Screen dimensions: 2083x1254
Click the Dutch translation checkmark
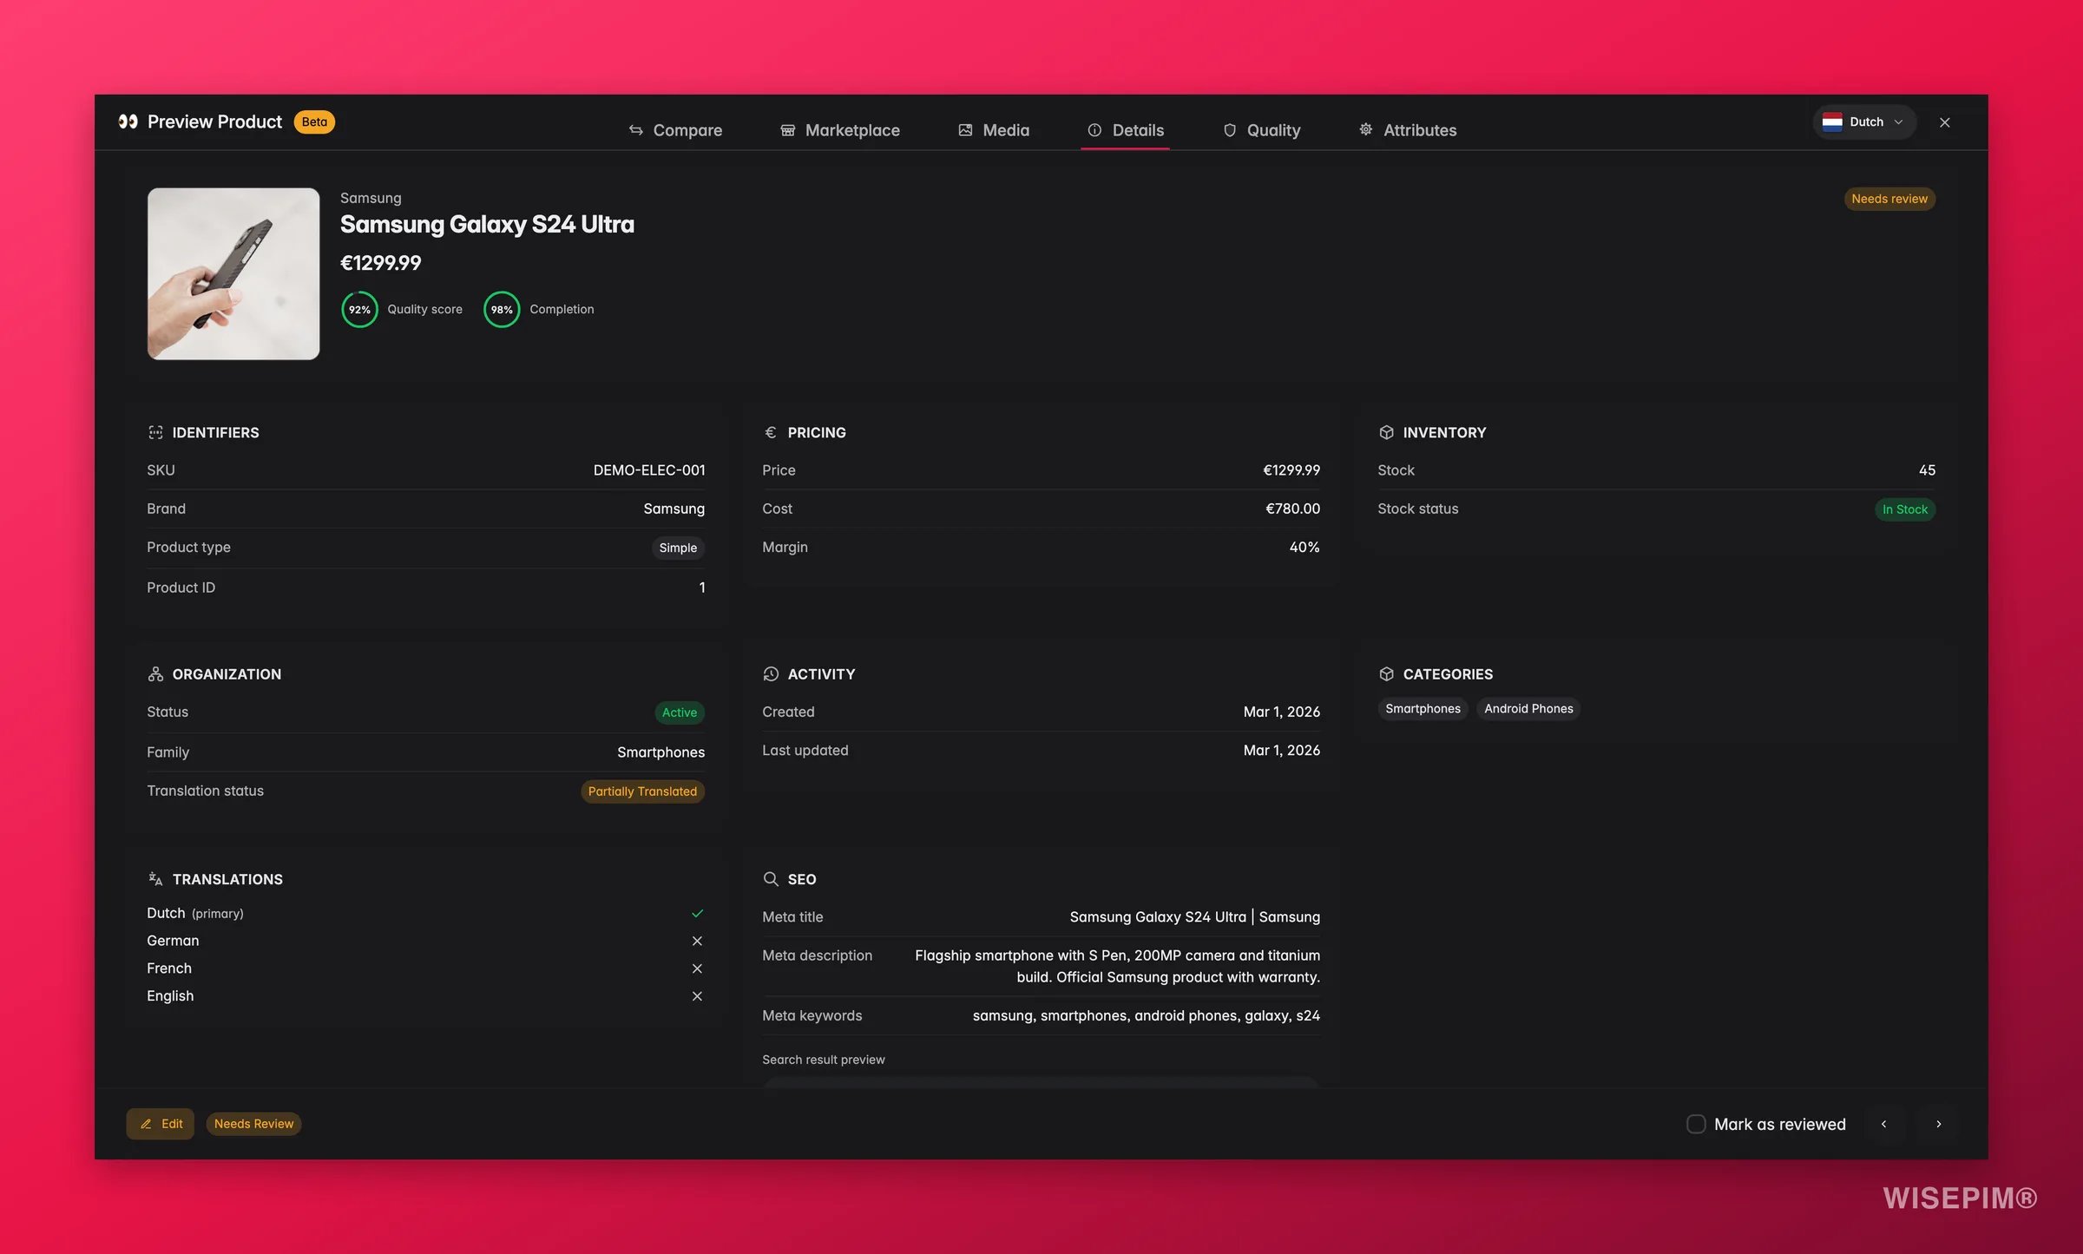[x=697, y=913]
